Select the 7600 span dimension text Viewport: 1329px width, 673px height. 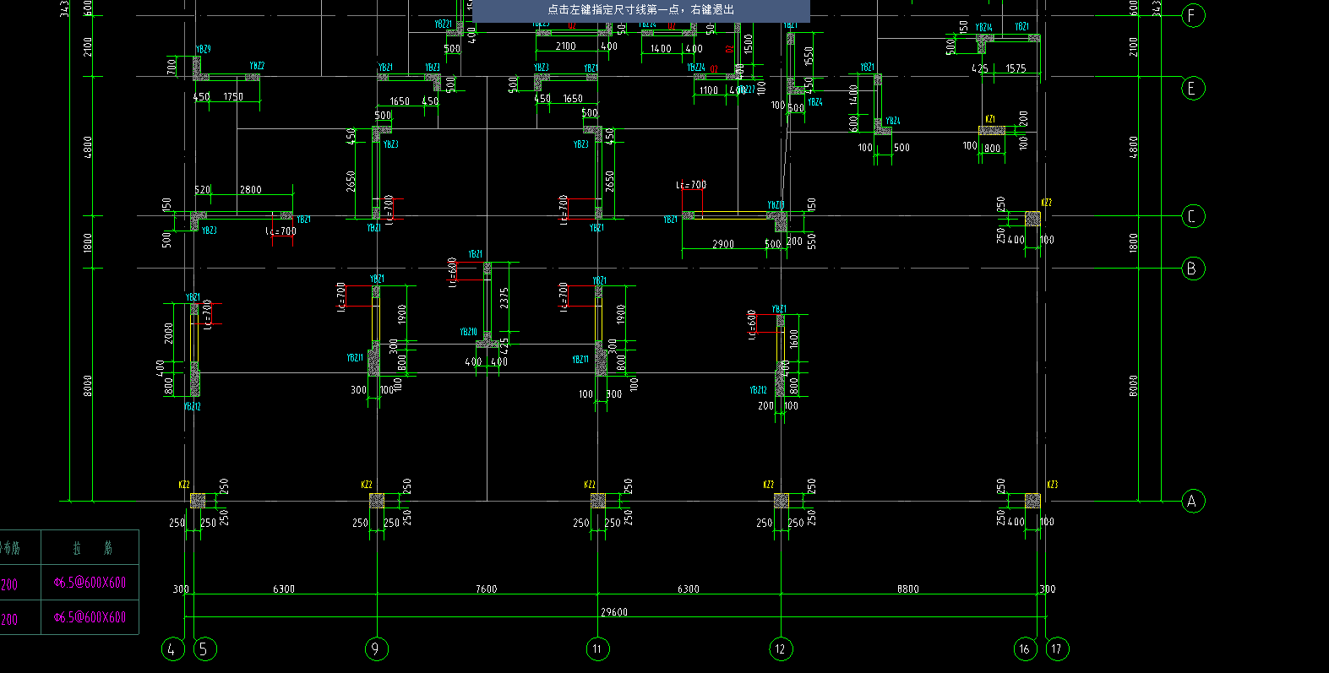pyautogui.click(x=486, y=589)
